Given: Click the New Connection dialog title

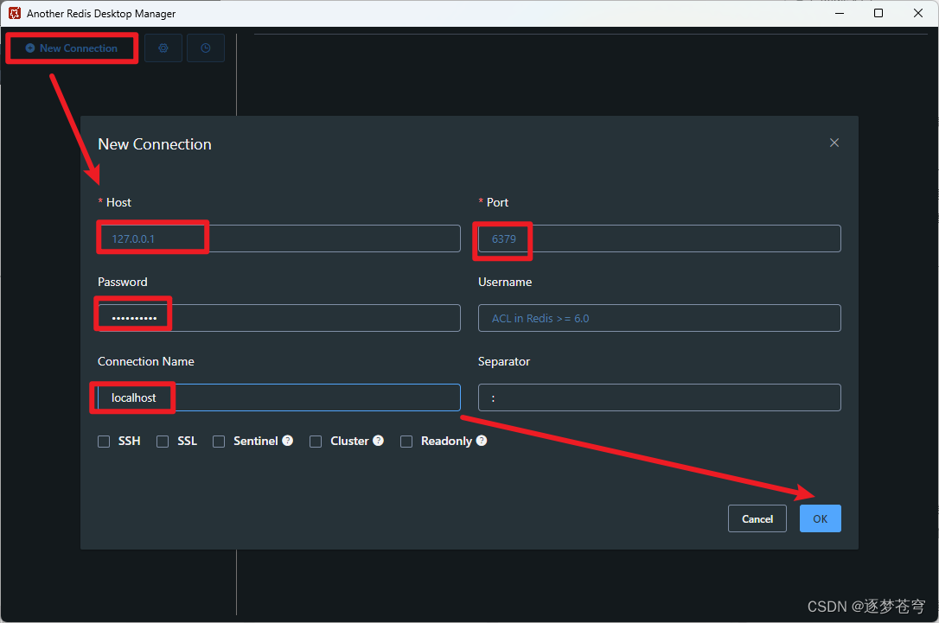Looking at the screenshot, I should pyautogui.click(x=155, y=144).
